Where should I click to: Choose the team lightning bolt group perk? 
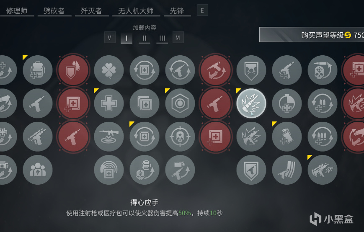click(38, 170)
